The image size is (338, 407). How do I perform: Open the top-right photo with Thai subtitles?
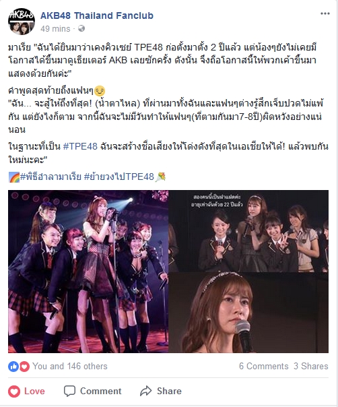click(x=248, y=231)
